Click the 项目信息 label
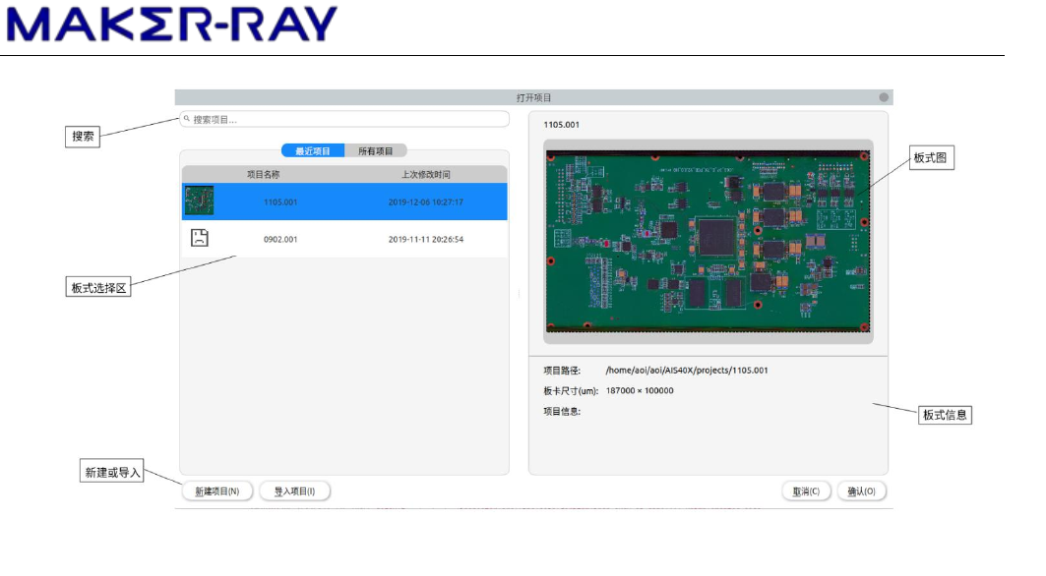 tap(562, 411)
